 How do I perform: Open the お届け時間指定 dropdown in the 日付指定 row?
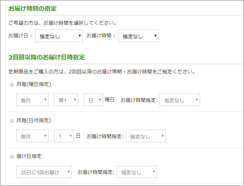[x=146, y=136]
